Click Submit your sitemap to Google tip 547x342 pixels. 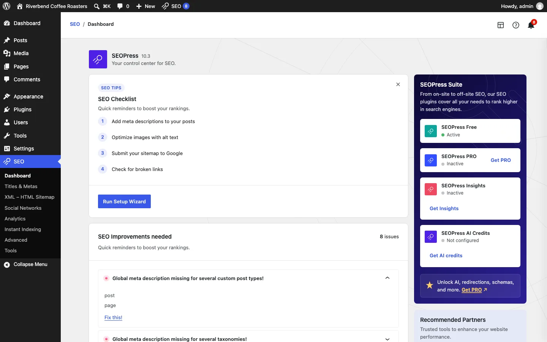click(147, 154)
